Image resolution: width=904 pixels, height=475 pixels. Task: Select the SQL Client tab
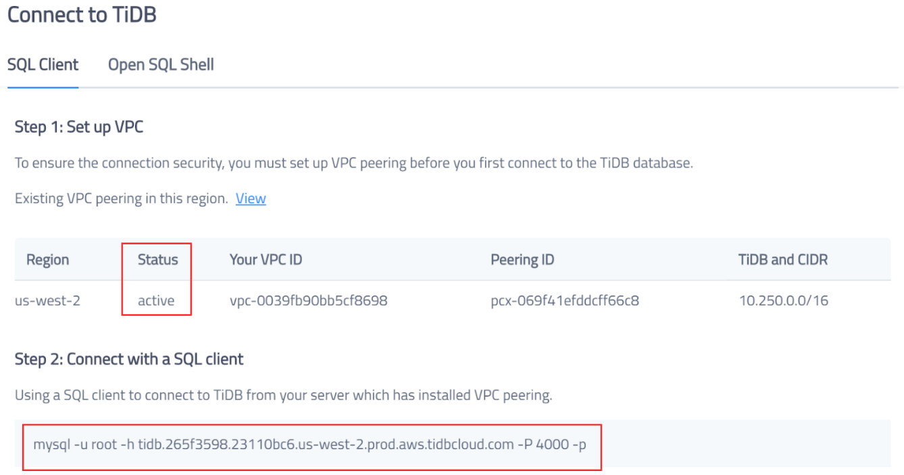click(x=43, y=64)
